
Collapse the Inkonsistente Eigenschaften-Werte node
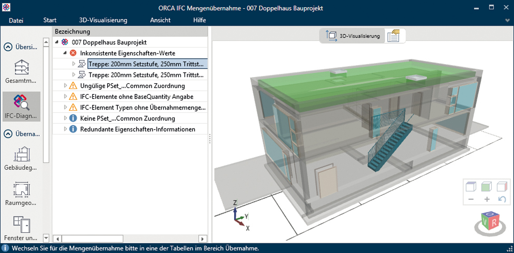tap(65, 53)
